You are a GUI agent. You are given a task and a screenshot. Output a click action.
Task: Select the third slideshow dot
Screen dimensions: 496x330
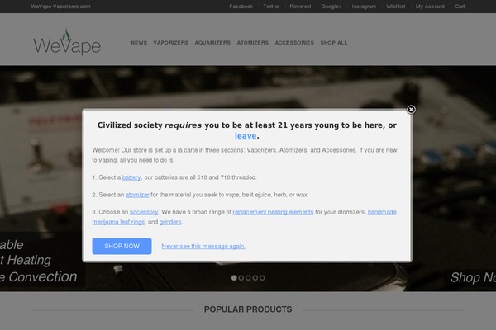248,278
